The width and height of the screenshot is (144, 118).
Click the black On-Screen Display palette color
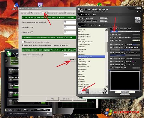click(136, 62)
